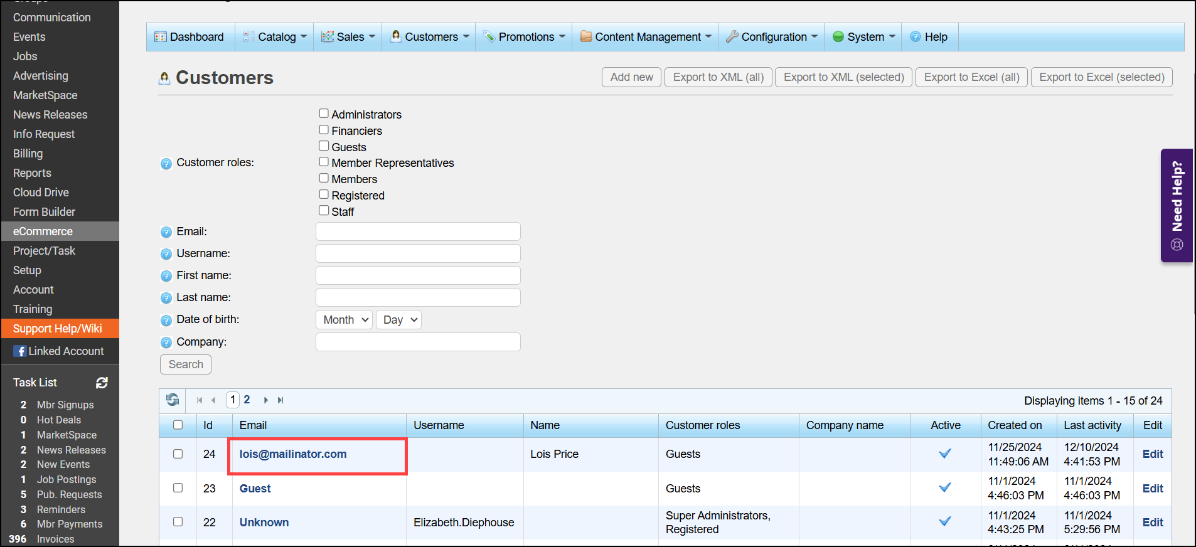
Task: Click the Task List refresh icon
Action: 102,383
